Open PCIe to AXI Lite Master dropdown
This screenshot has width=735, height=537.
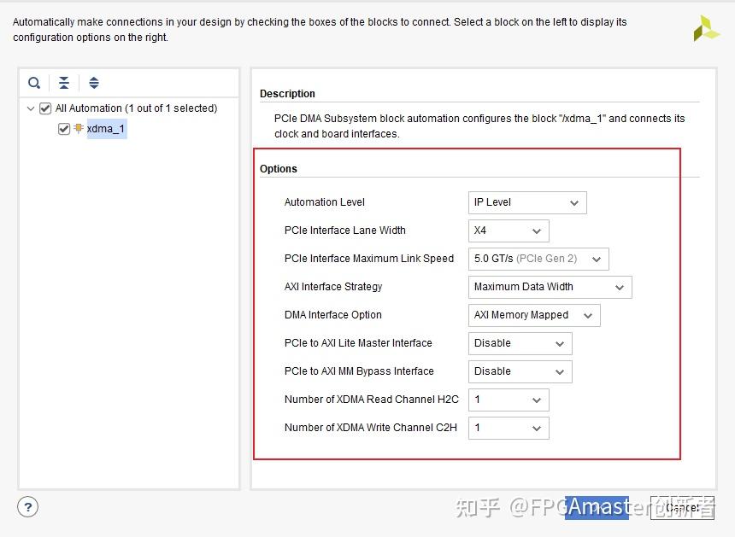pos(520,343)
